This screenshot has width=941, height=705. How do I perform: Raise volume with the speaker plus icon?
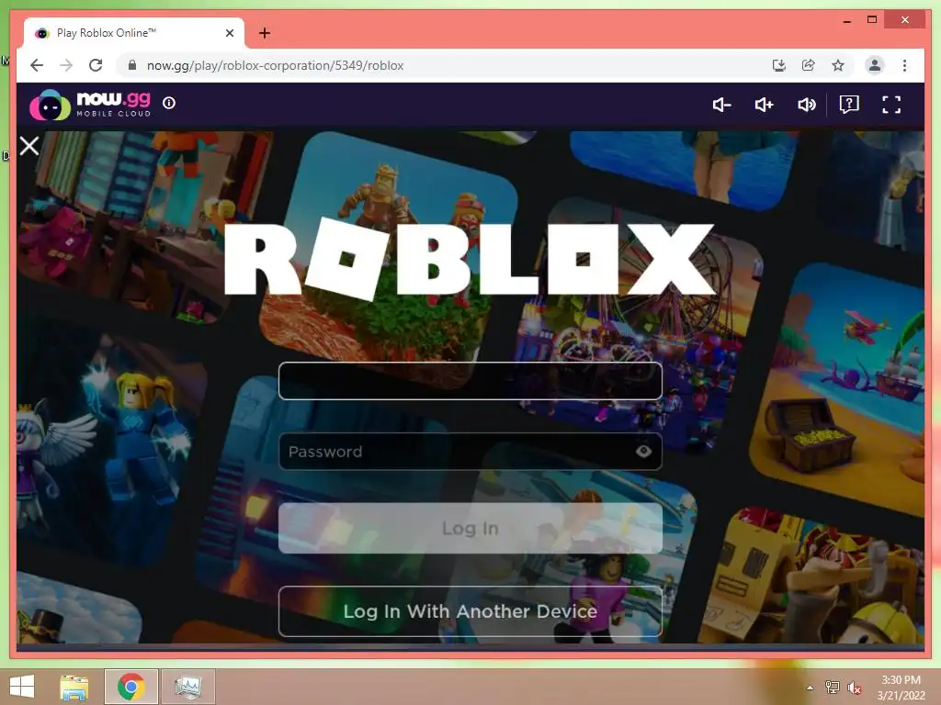764,105
